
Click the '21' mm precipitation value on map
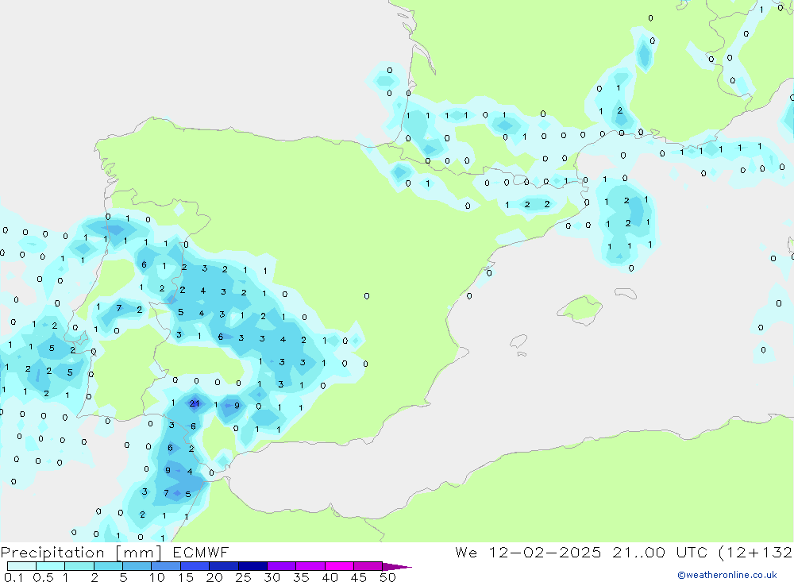(195, 403)
